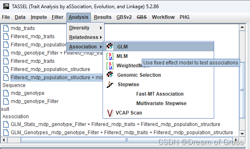The width and height of the screenshot is (250, 149).
Task: Click the GLM icon in the Association submenu
Action: click(x=110, y=46)
